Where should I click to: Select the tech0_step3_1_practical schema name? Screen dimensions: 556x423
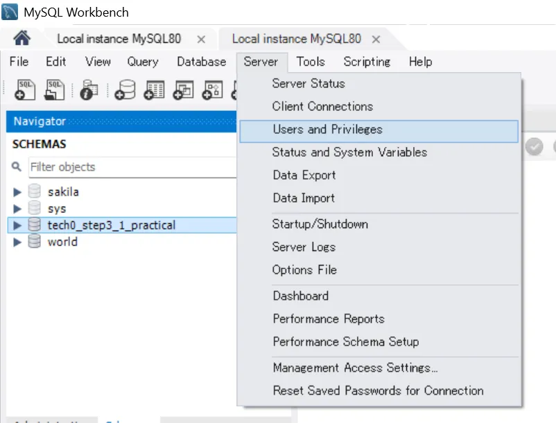coord(112,225)
